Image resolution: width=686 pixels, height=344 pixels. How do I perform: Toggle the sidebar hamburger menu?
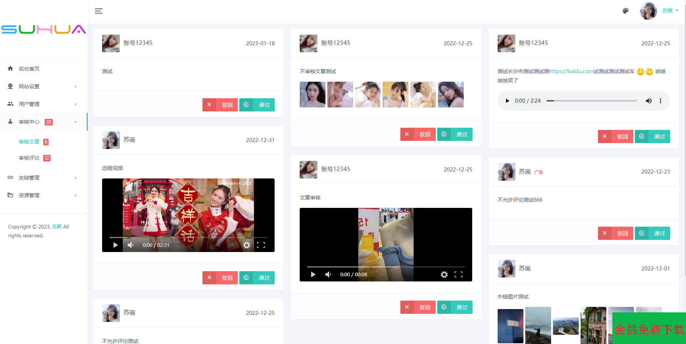click(98, 11)
